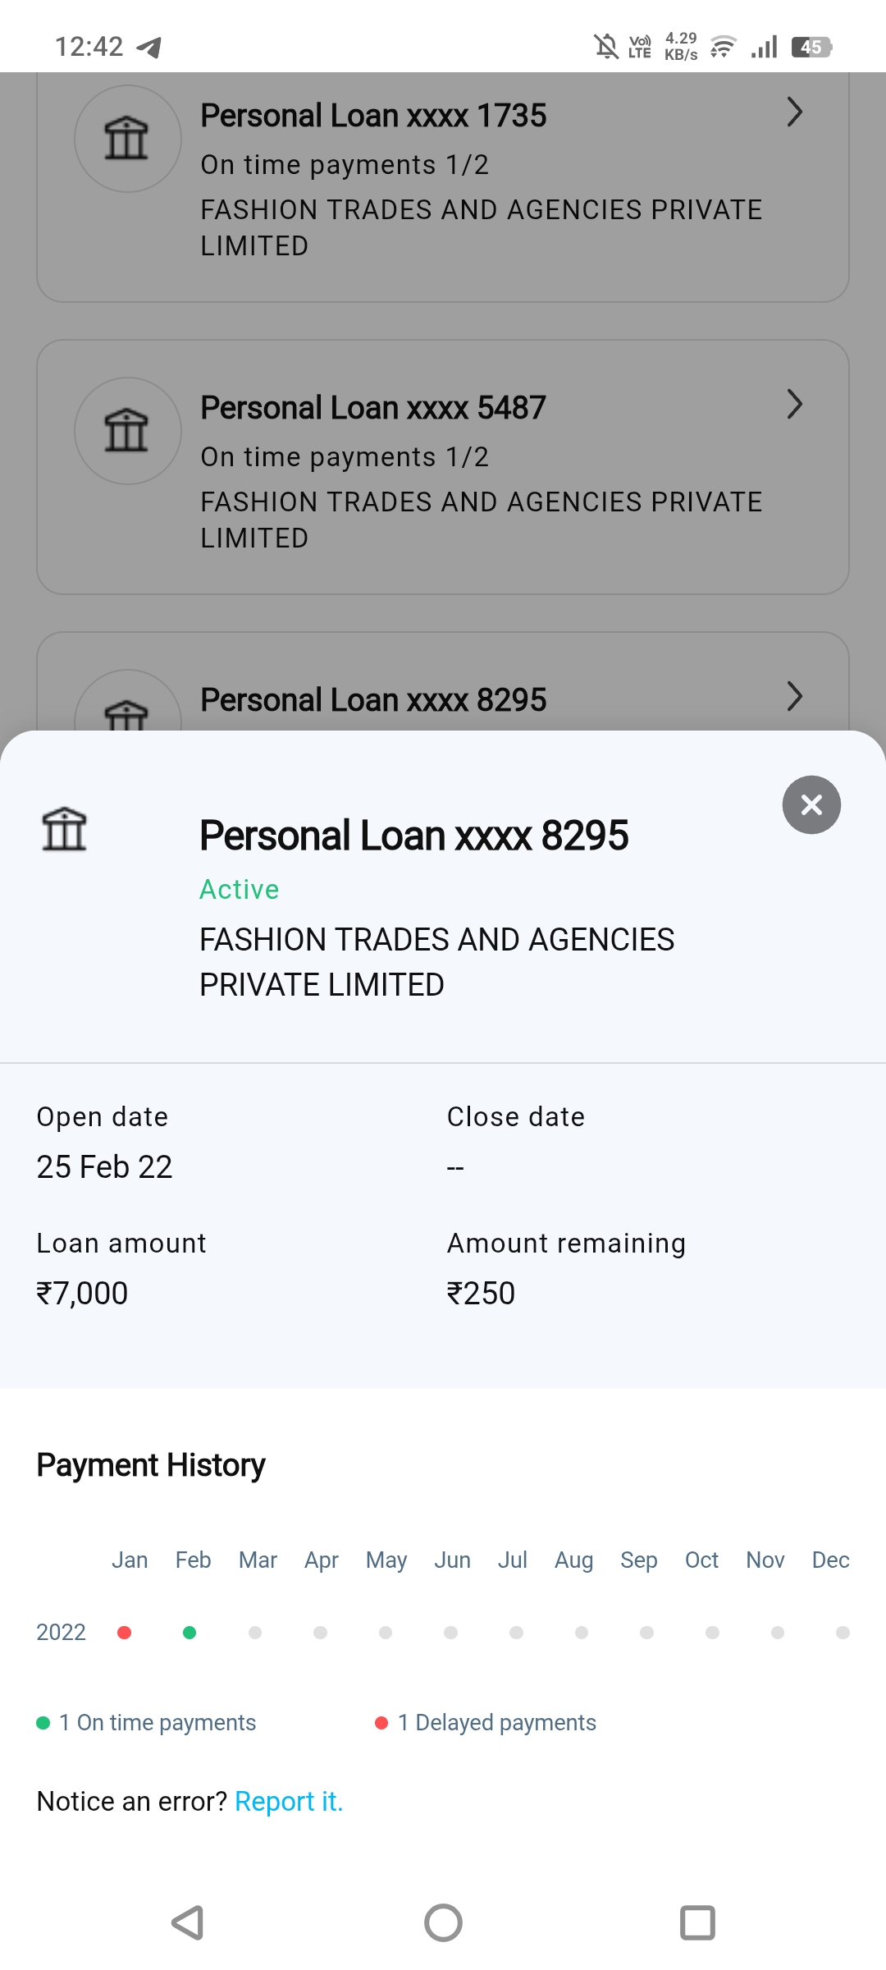This screenshot has height=1970, width=886.
Task: Tap the partially hidden bank icon for loan 8295
Action: click(127, 712)
